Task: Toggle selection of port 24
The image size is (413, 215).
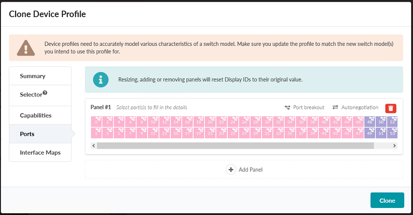Action: pos(233,121)
